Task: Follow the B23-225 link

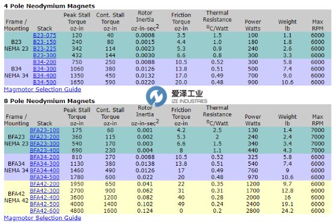Action: pyautogui.click(x=45, y=49)
